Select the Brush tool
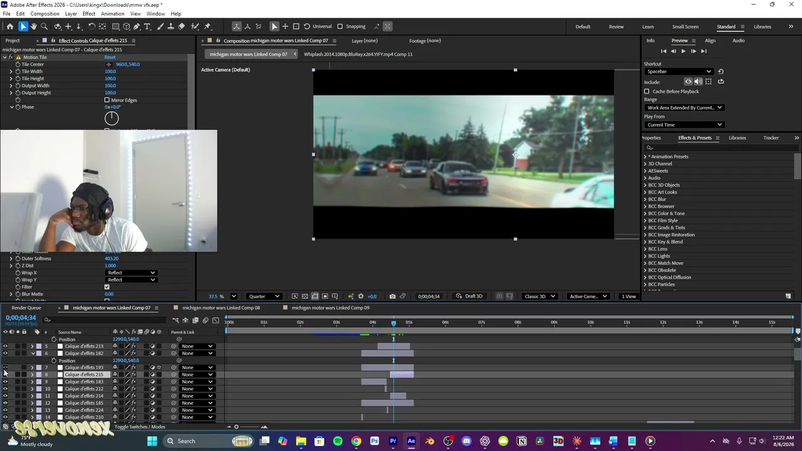Image resolution: width=802 pixels, height=451 pixels. [x=160, y=26]
